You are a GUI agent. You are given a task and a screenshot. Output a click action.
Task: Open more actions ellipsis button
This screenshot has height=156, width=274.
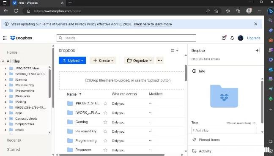[x=160, y=60]
